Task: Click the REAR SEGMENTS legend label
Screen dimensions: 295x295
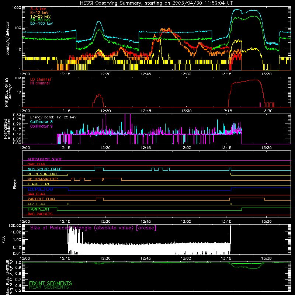Action: click(49, 287)
